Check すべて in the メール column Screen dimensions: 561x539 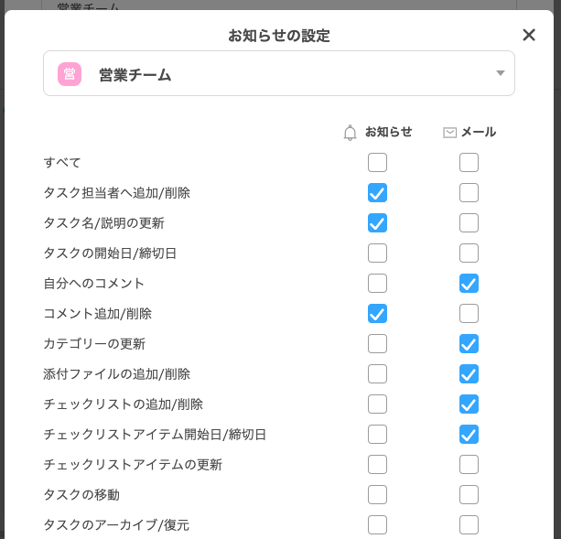(469, 162)
